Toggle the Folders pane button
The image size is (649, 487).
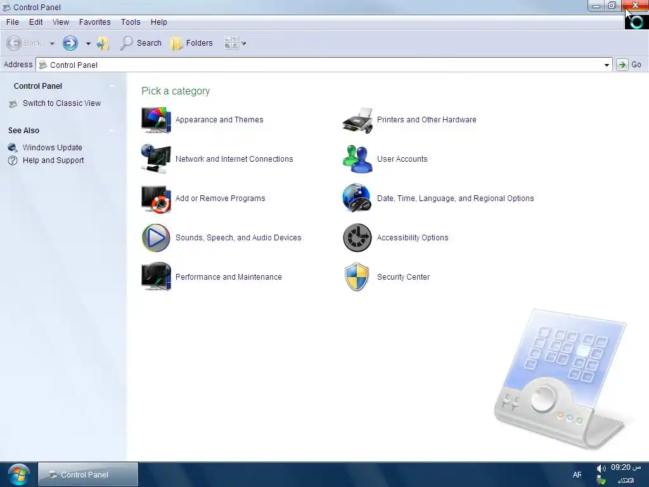click(x=191, y=43)
